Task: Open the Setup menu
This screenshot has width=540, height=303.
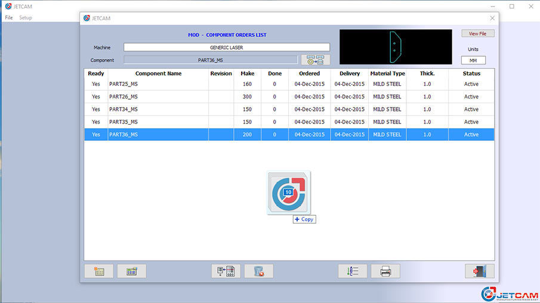Action: pos(26,18)
